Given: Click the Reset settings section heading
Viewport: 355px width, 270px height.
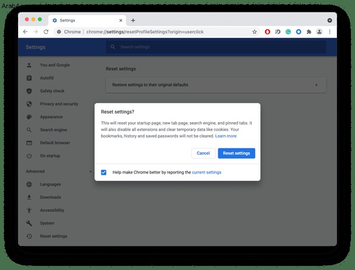Looking at the screenshot, I should pos(121,69).
